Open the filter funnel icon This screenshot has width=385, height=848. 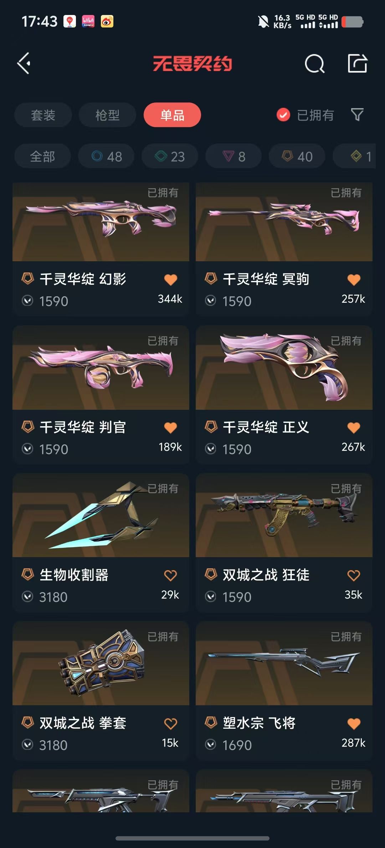357,115
